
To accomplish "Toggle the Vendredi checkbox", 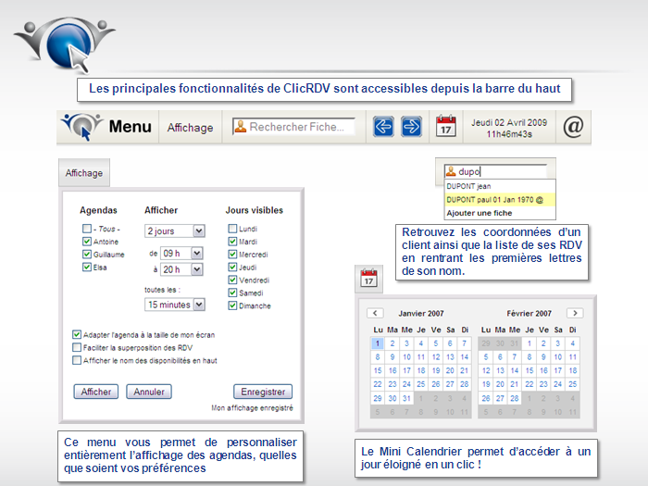I will pos(232,280).
